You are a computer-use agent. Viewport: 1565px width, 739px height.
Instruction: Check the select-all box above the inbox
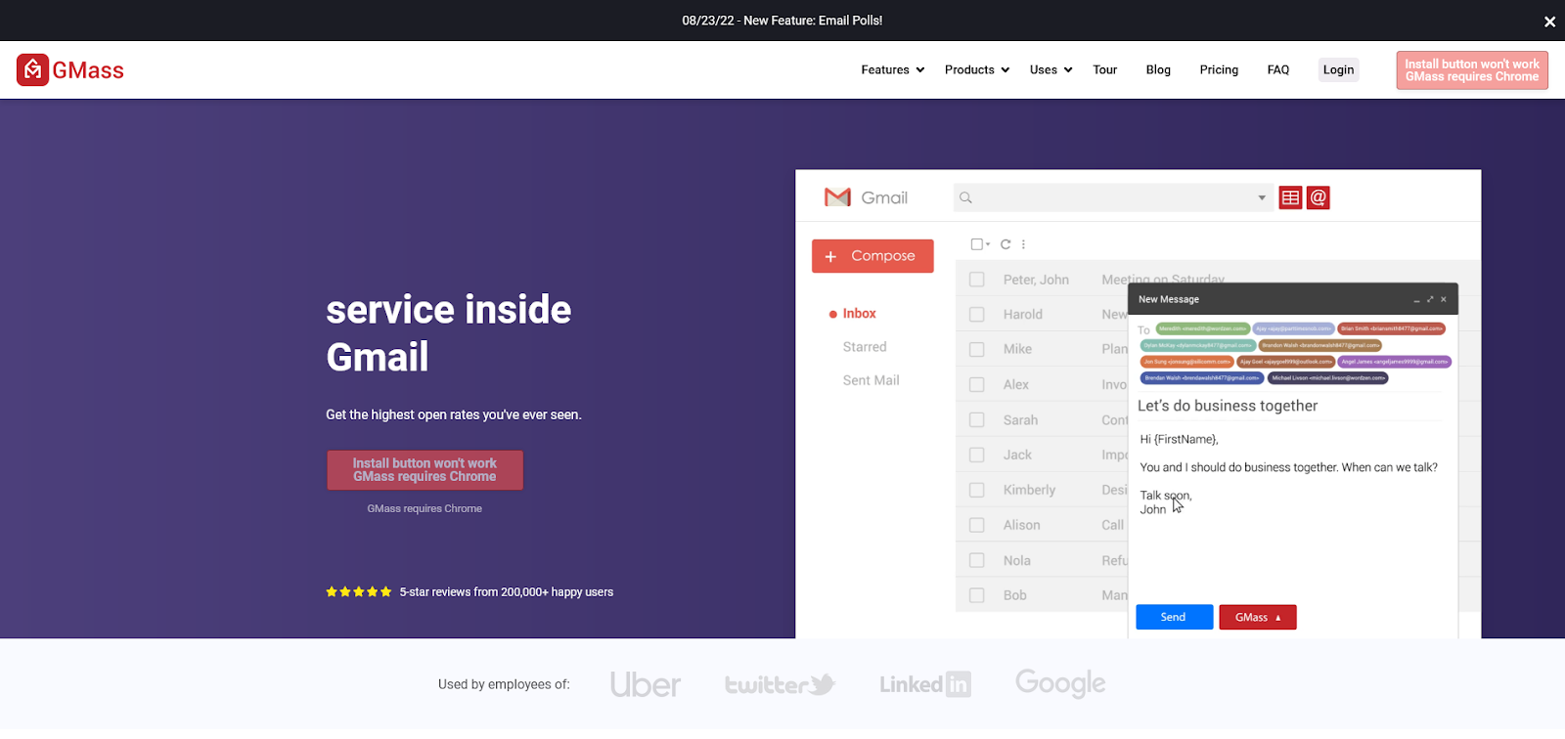click(976, 244)
